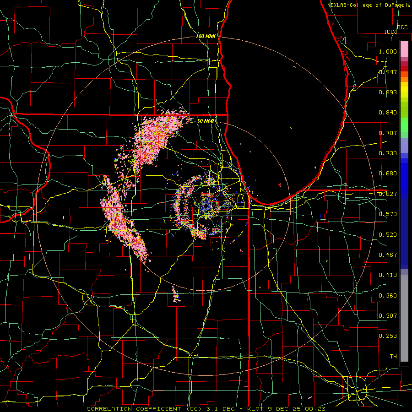Select the 0.680 scale value

point(388,173)
